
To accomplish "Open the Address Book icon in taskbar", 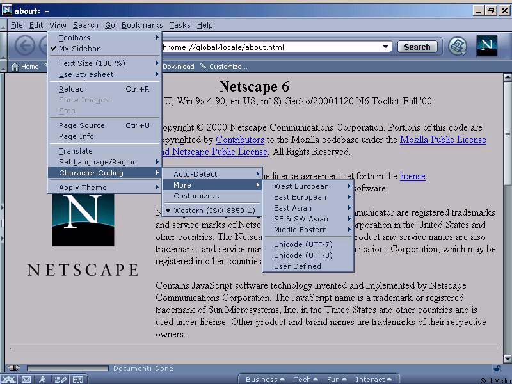I will 78,380.
